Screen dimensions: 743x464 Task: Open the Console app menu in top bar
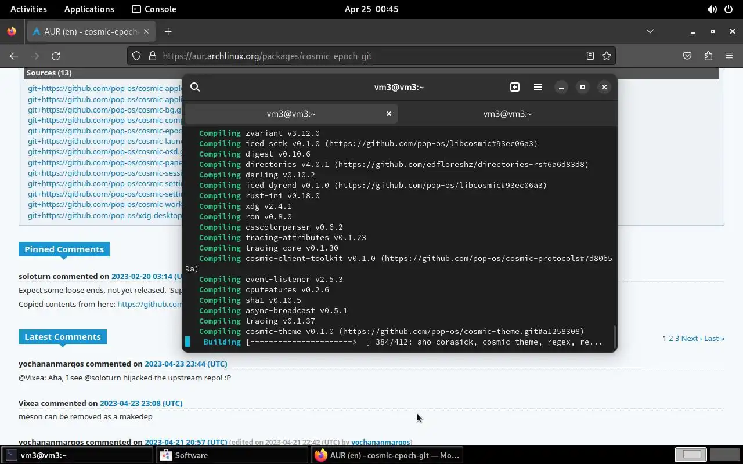154,9
